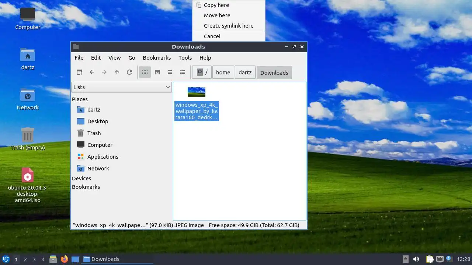The width and height of the screenshot is (472, 265).
Task: Open the network tray icon
Action: [x=440, y=259]
